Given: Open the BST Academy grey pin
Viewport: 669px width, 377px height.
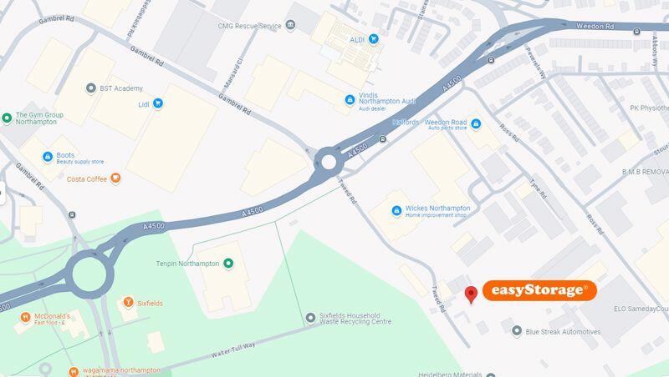Looking at the screenshot, I should point(90,88).
